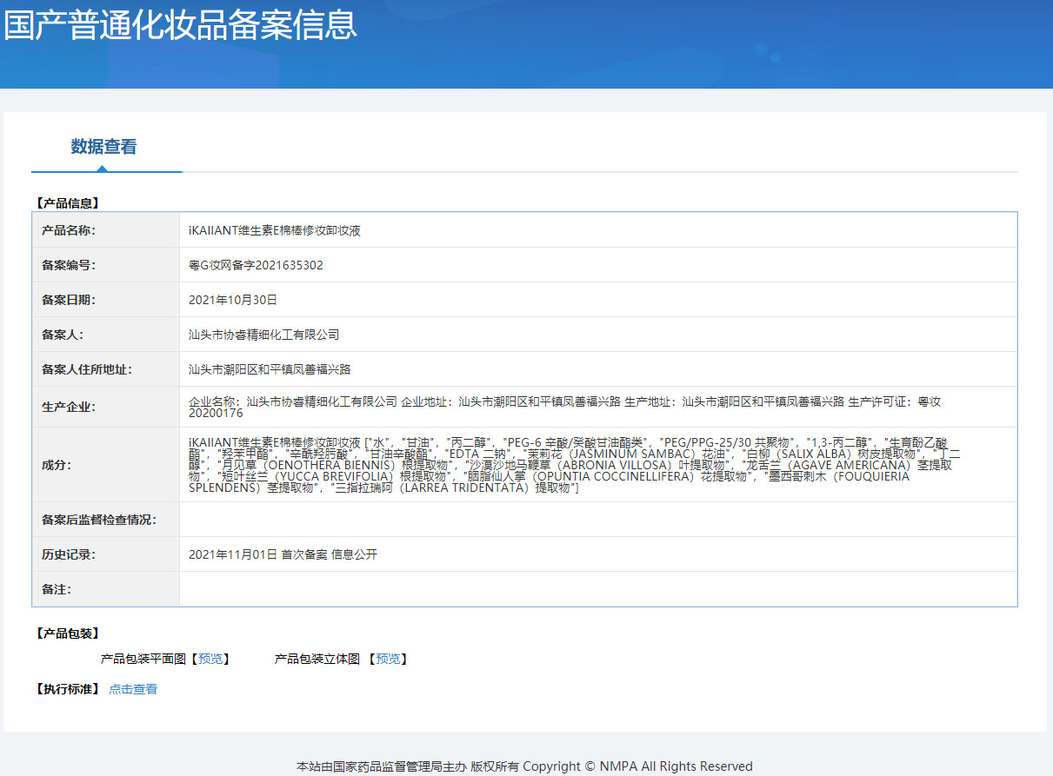Click the 【执行标准】 heading
Screen dimensions: 1053x776
coord(68,689)
